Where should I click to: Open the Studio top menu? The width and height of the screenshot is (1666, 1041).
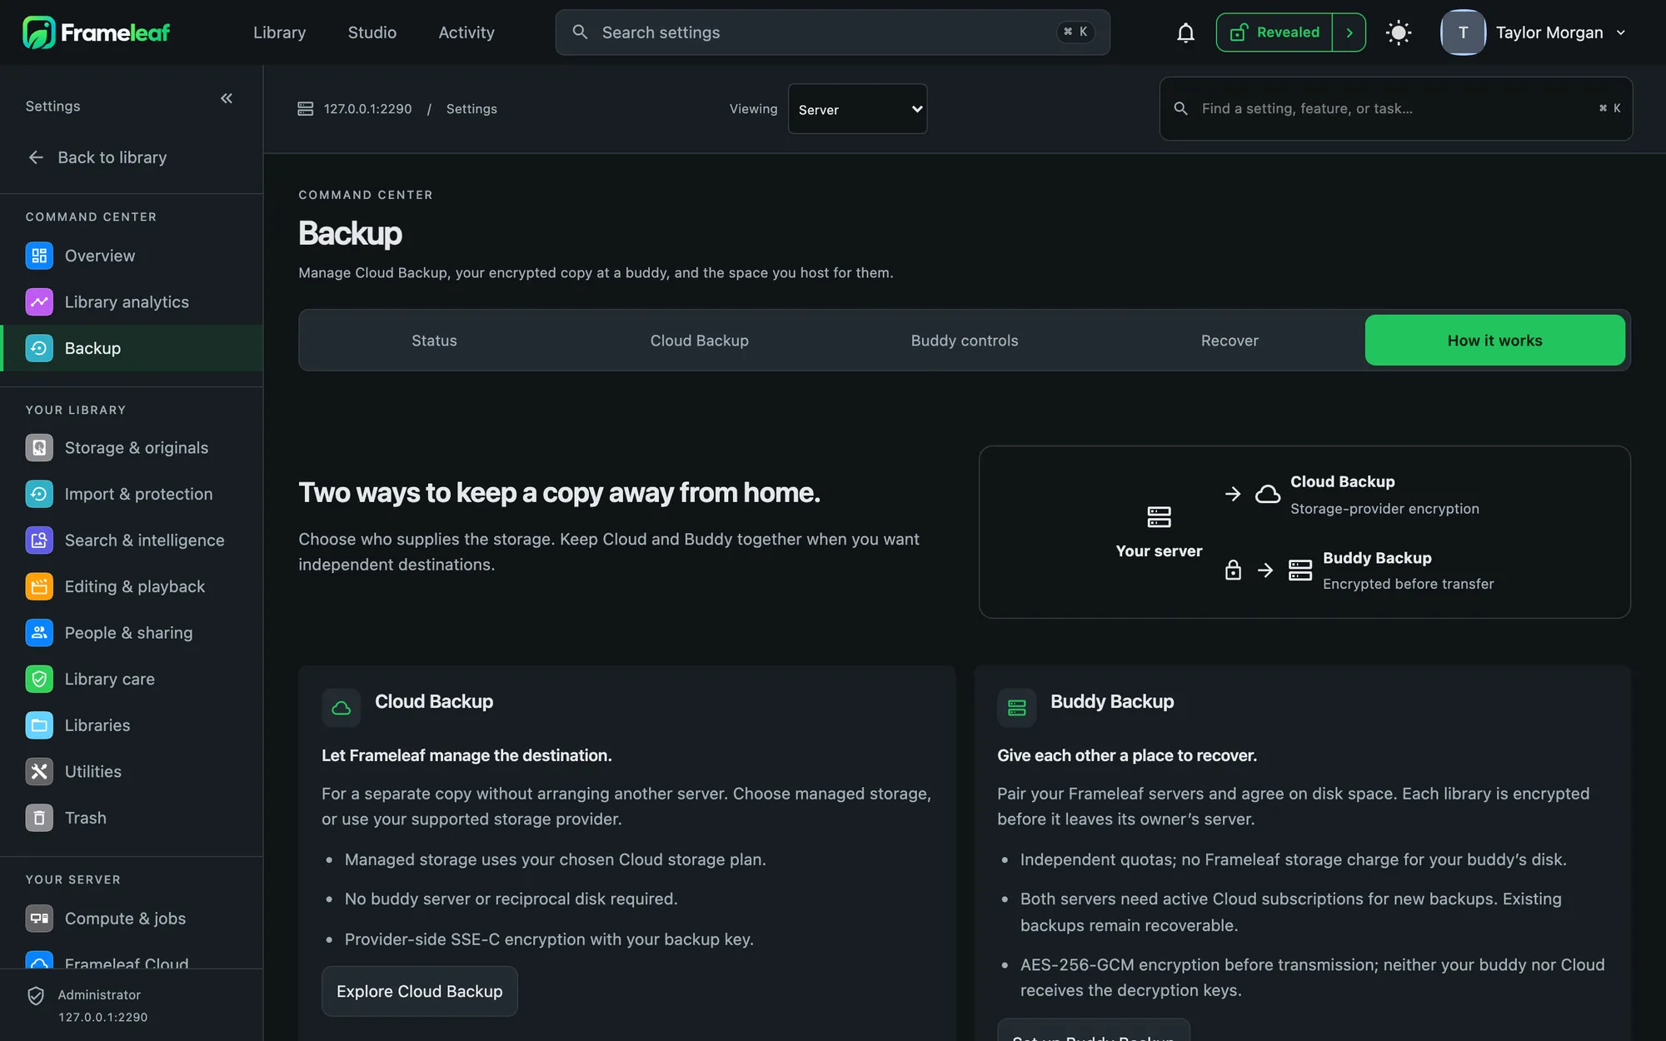pos(372,32)
